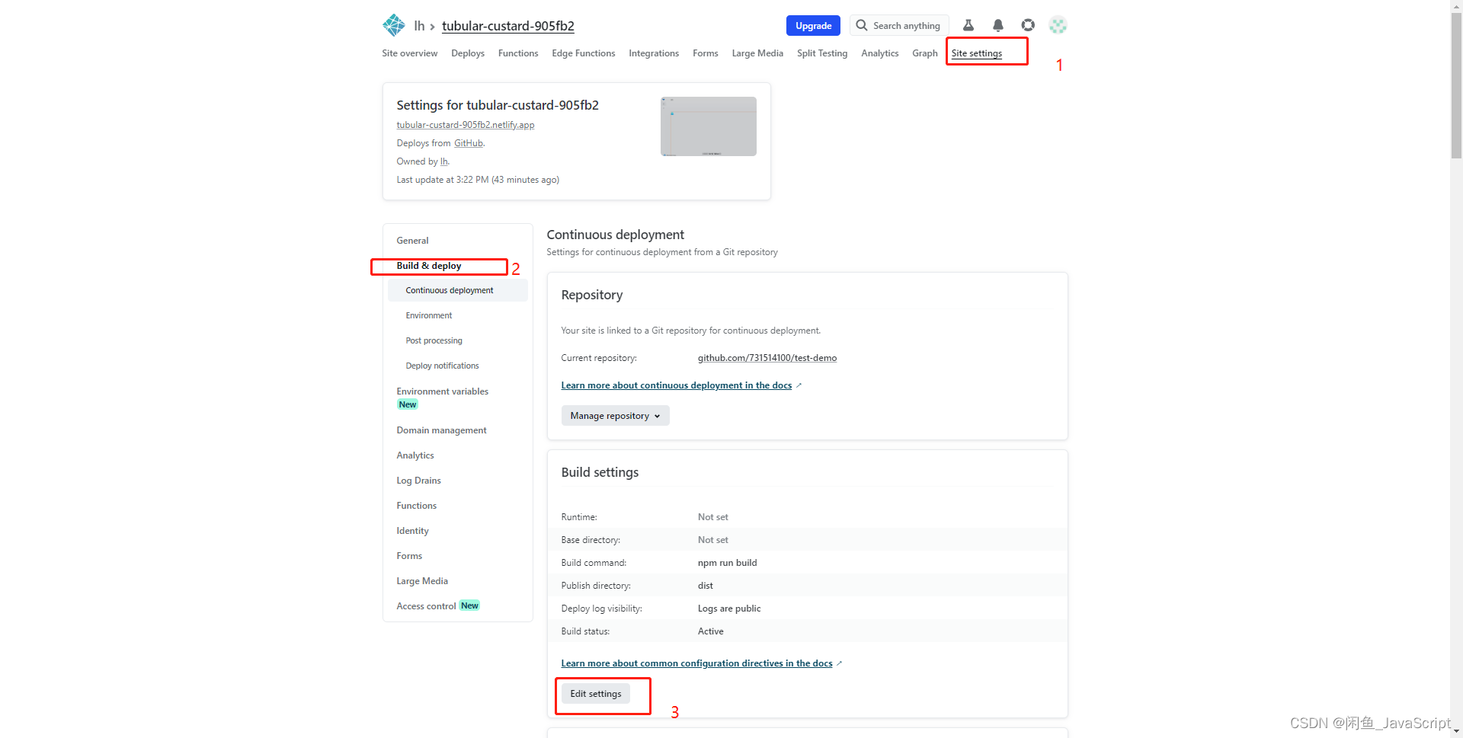The height and width of the screenshot is (738, 1463).
Task: Open Functions in settings sidebar
Action: click(417, 506)
